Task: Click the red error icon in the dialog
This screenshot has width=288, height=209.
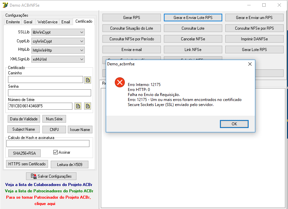Action: (x=120, y=82)
